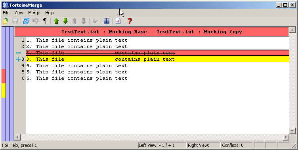The height and width of the screenshot is (150, 298).
Task: Click the vertical scrollbar up arrow
Action: coord(292,30)
